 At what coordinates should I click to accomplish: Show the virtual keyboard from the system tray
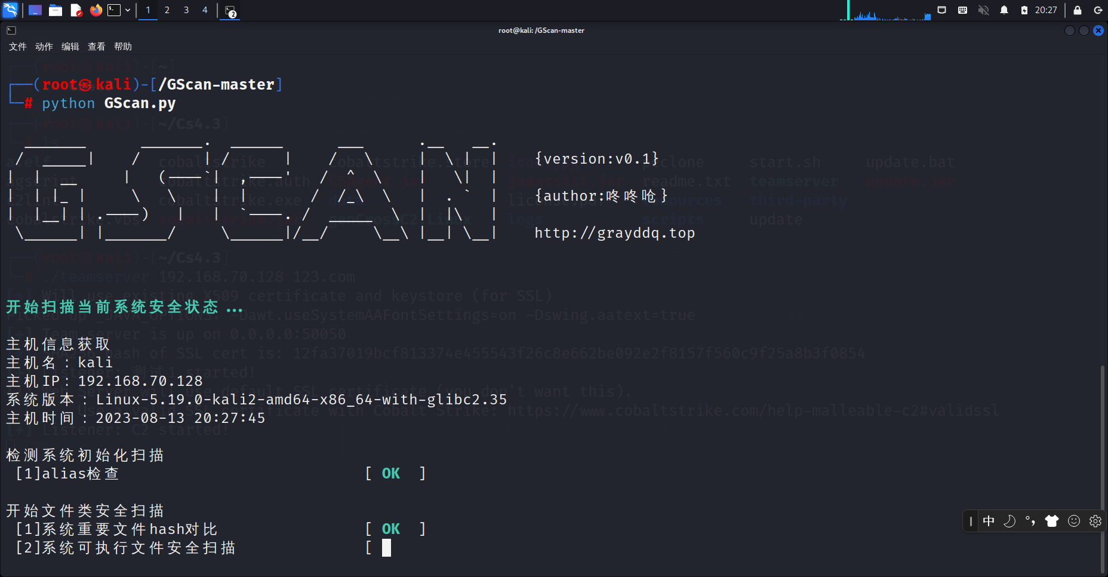coord(962,10)
